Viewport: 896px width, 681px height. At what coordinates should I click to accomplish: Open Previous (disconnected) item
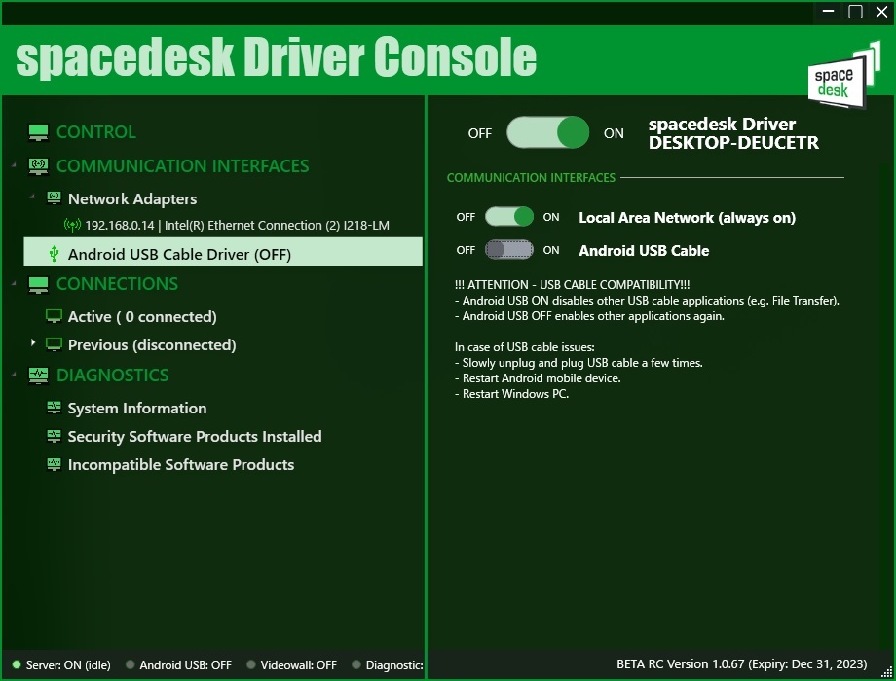152,344
